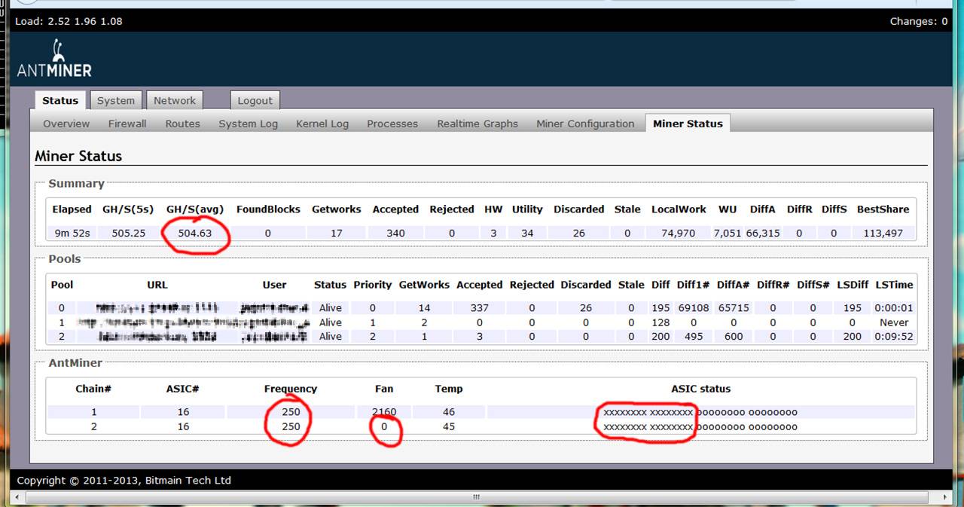Viewport: 964px width, 507px height.
Task: Switch to the Firewall sub-tab
Action: [127, 124]
